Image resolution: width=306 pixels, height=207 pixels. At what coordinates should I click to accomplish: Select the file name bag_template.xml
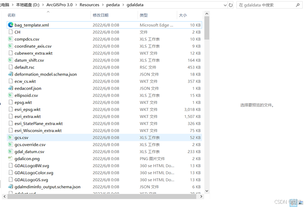click(x=32, y=25)
